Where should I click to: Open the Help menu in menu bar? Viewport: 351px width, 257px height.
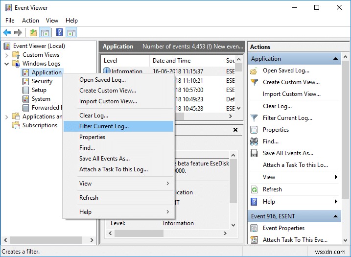pos(71,21)
